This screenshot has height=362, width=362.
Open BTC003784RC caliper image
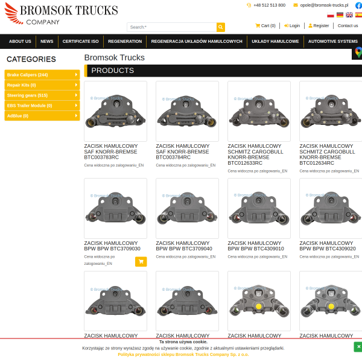pos(187,111)
